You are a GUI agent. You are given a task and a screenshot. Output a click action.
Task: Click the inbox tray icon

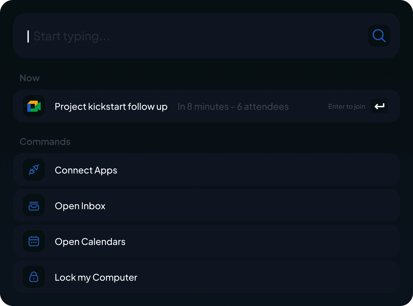click(34, 205)
